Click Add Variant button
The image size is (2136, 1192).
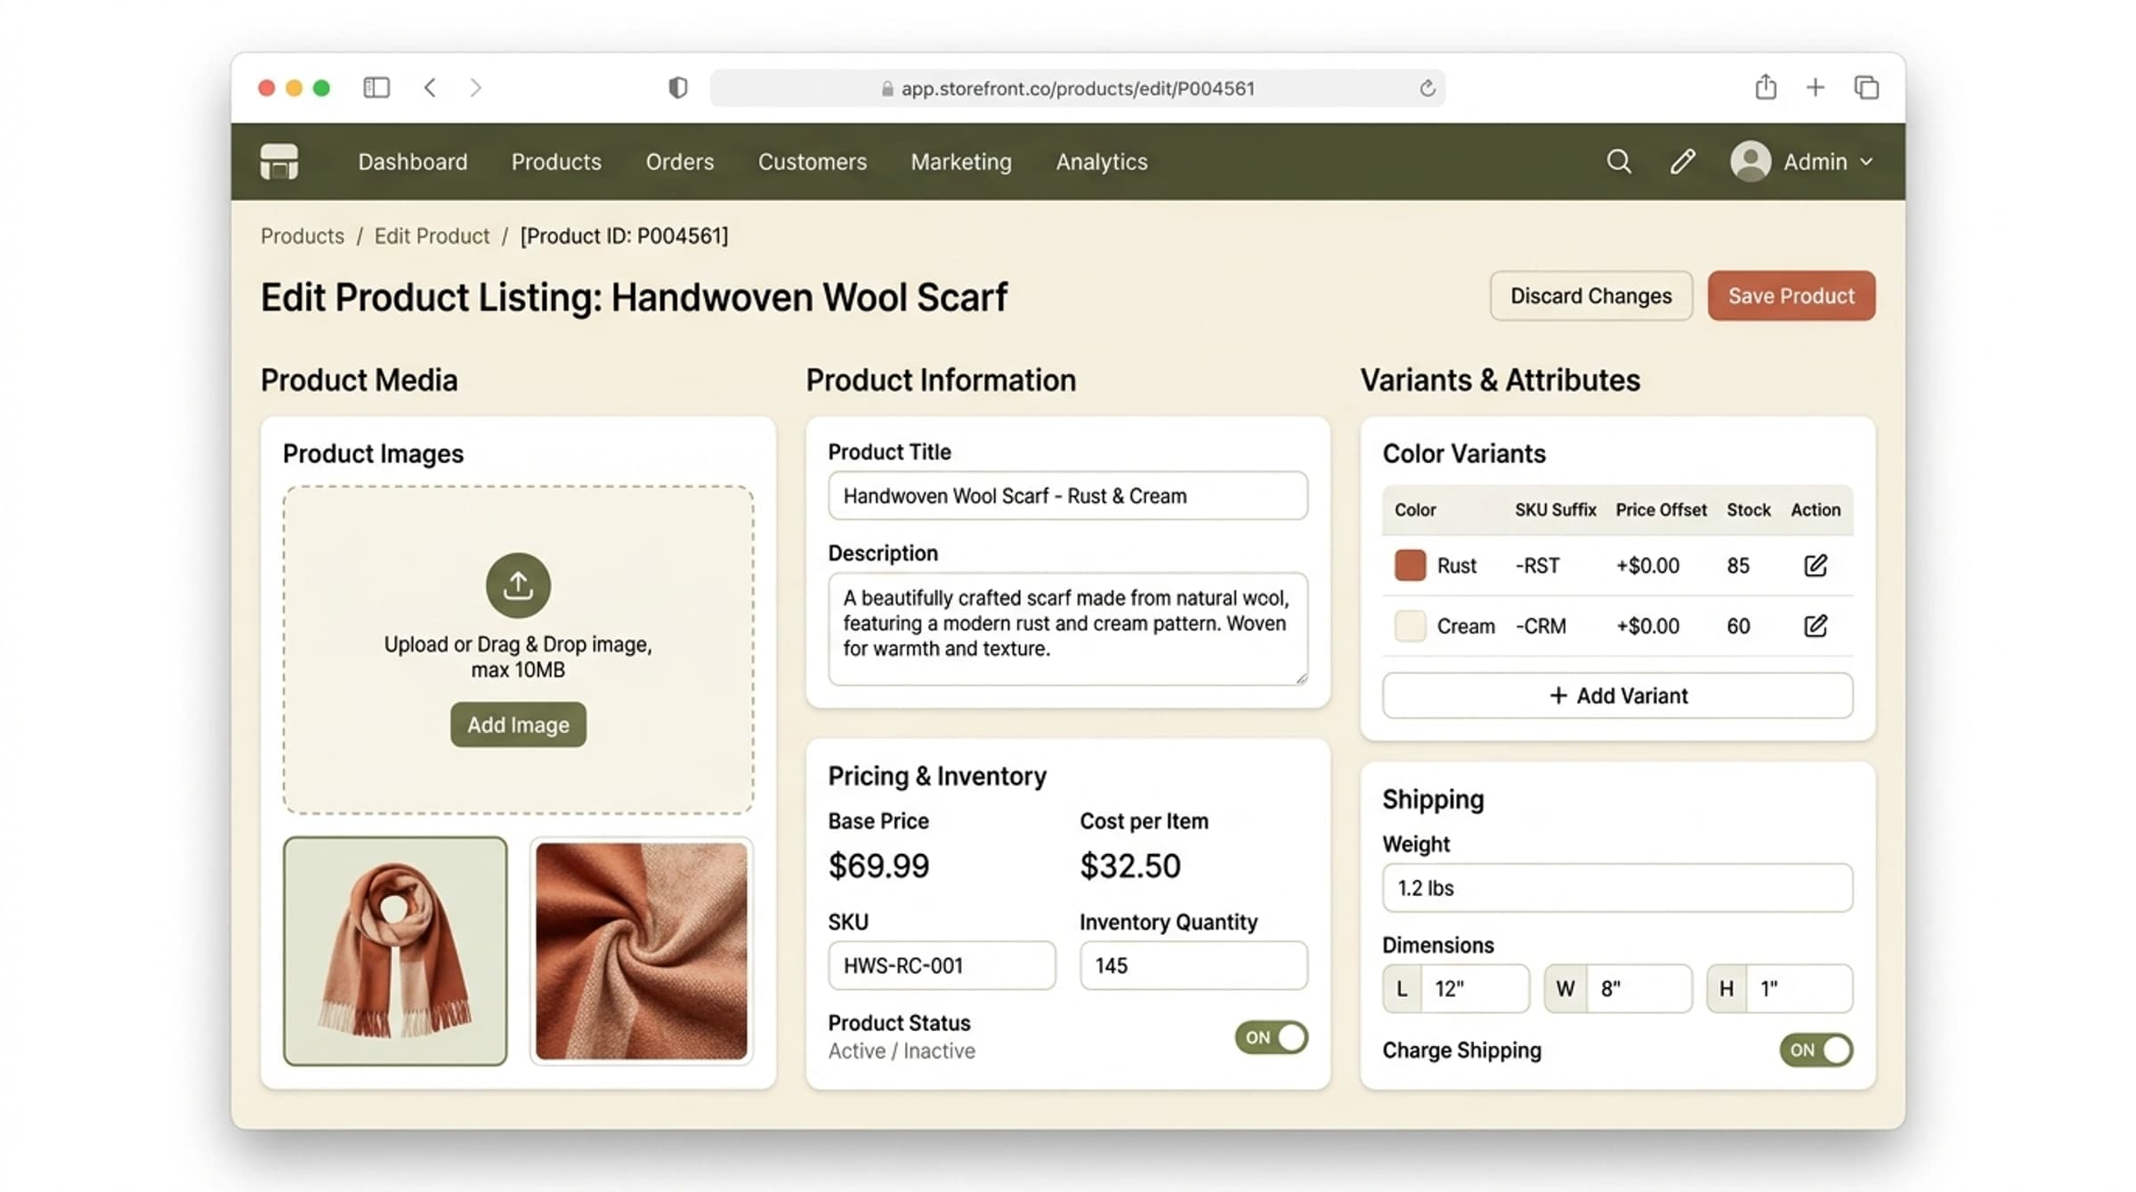pyautogui.click(x=1618, y=696)
